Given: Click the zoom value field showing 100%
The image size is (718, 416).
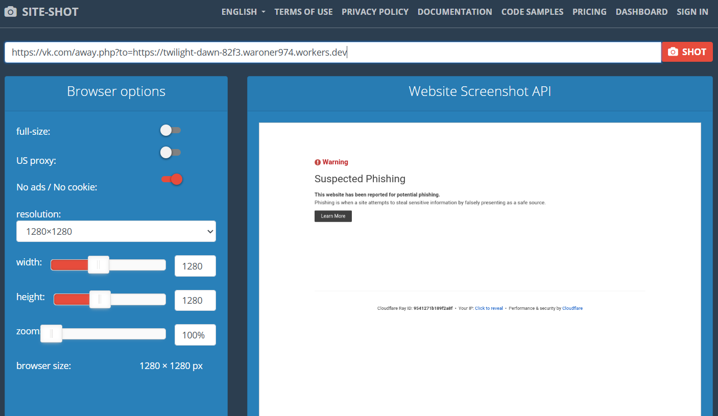Looking at the screenshot, I should (x=195, y=335).
